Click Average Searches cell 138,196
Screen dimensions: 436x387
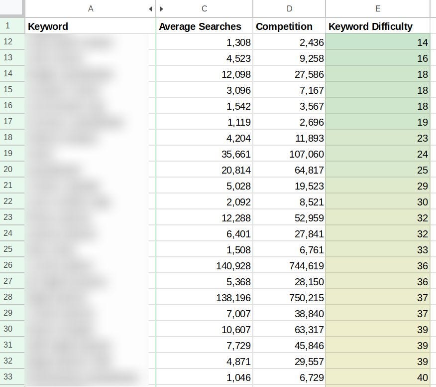(x=205, y=297)
